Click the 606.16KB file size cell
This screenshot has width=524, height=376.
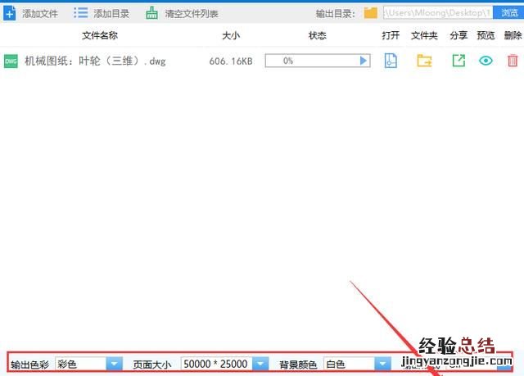tap(231, 61)
